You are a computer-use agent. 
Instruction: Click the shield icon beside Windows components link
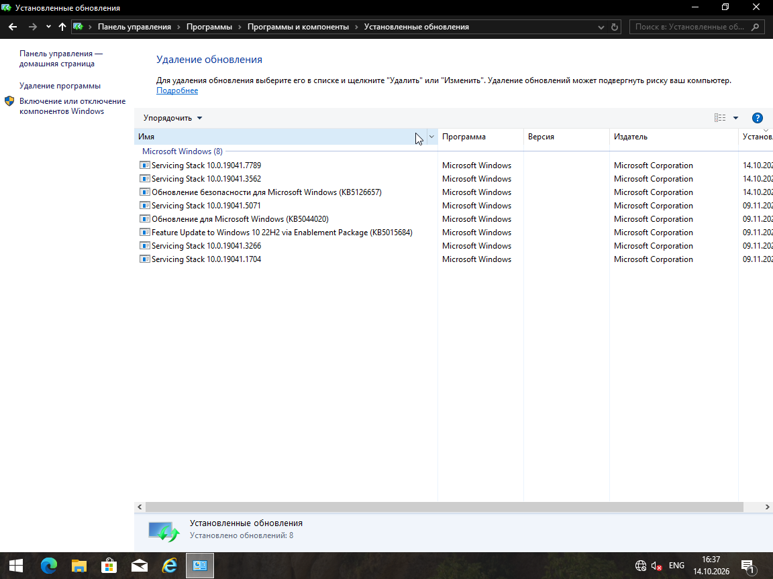tap(9, 101)
